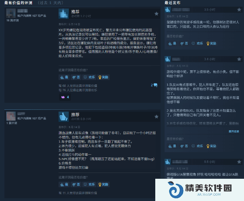Open the 16 篇评测 link
Viewport: 244px width, 201px height.
click(12, 20)
